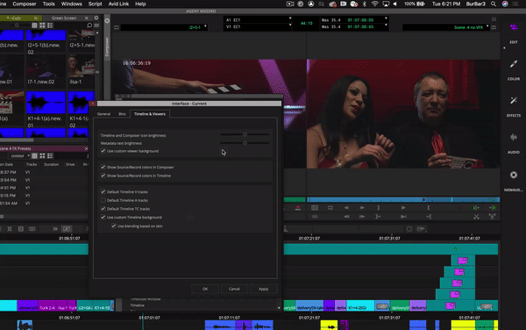
Task: Click the highlighted timeline toolbar segment tool
Action: coord(67,229)
